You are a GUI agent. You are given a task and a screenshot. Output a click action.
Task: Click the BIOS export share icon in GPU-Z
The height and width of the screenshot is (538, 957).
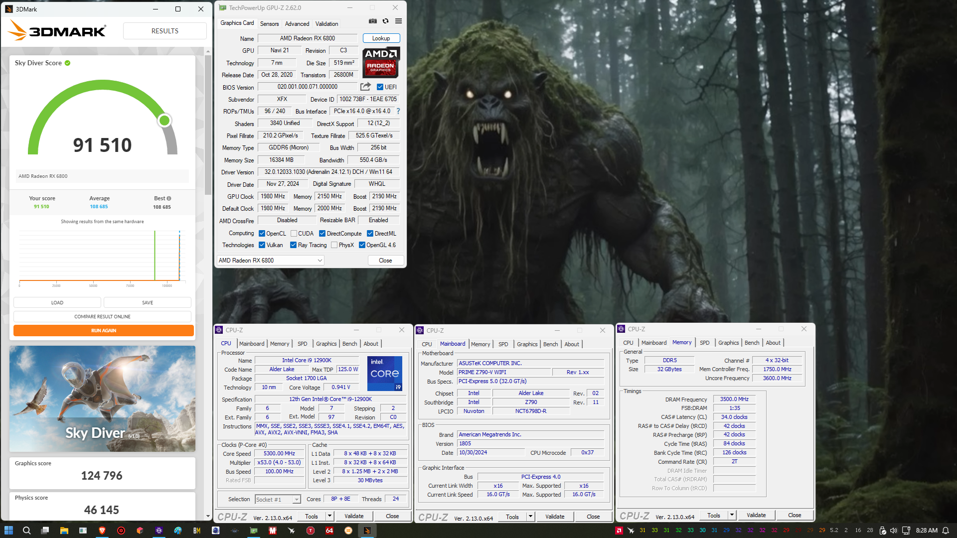(365, 87)
